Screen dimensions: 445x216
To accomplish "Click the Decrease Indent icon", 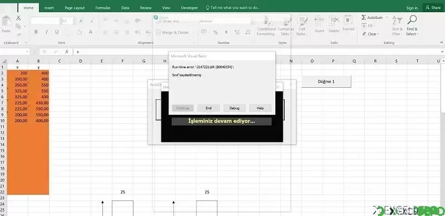I will tap(137, 32).
